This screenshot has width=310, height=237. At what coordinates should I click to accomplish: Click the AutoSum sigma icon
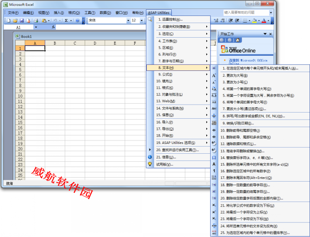point(67,20)
